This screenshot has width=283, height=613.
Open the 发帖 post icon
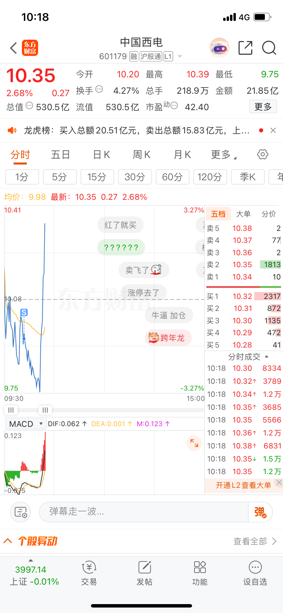[145, 574]
